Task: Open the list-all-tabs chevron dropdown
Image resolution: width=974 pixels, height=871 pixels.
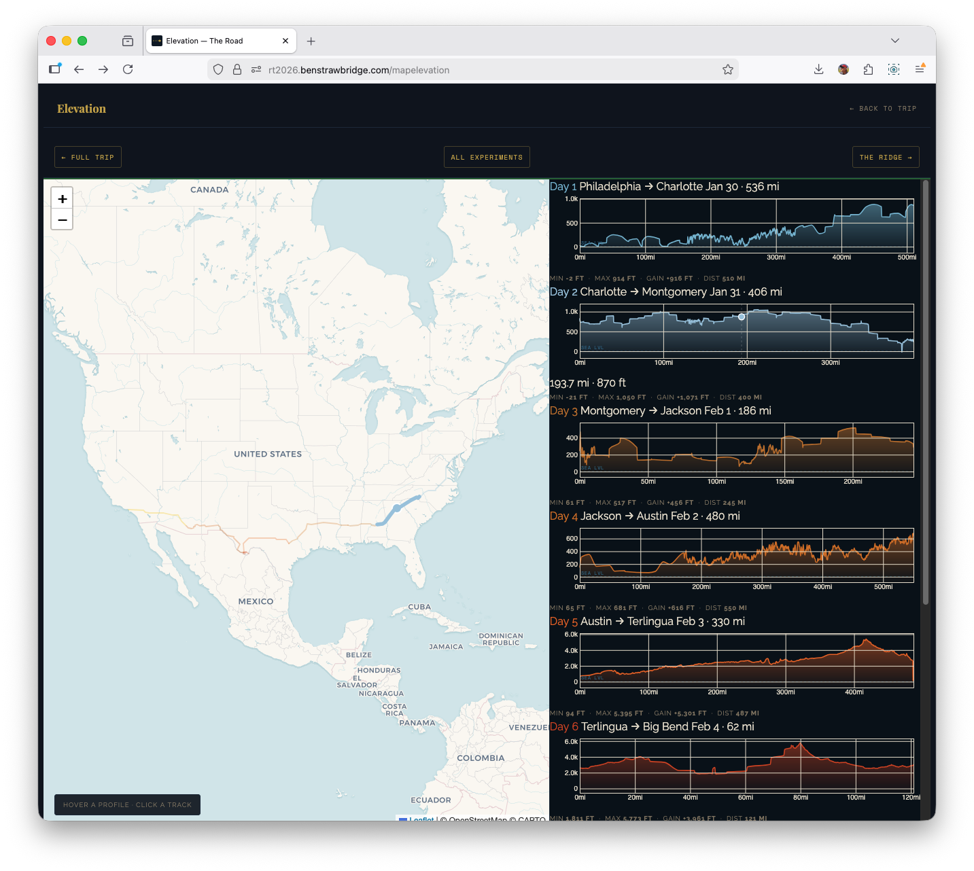Action: 895,41
